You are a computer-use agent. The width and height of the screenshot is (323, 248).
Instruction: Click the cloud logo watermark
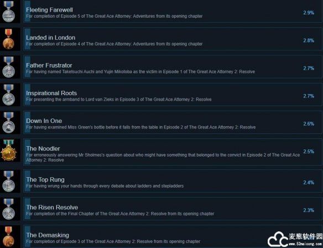[x=277, y=239]
